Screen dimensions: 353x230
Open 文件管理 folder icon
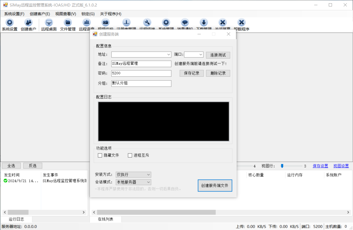[x=68, y=23]
